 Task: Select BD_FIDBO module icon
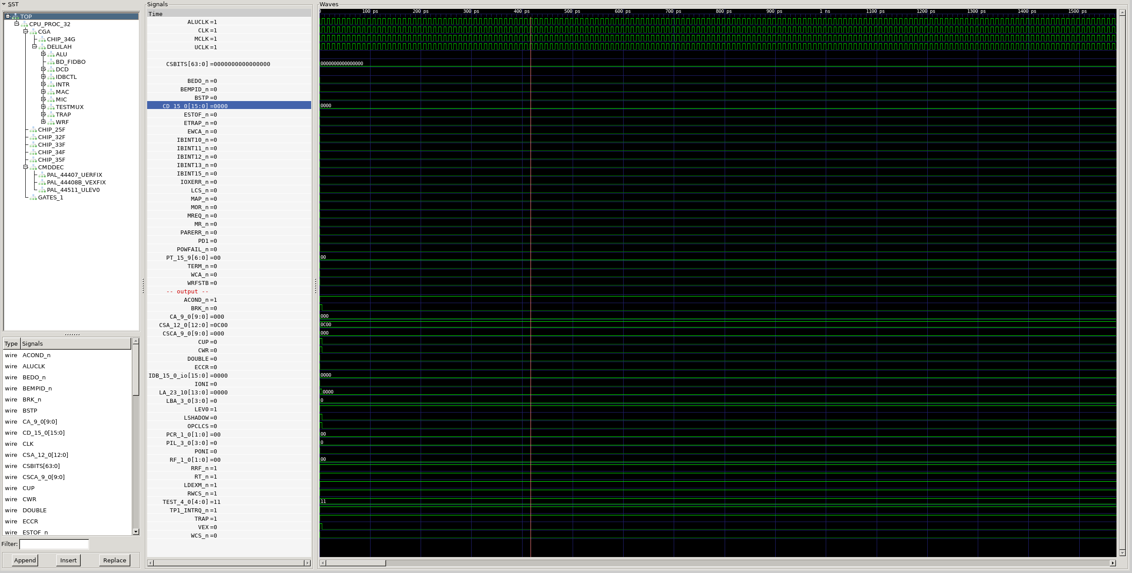pyautogui.click(x=51, y=62)
